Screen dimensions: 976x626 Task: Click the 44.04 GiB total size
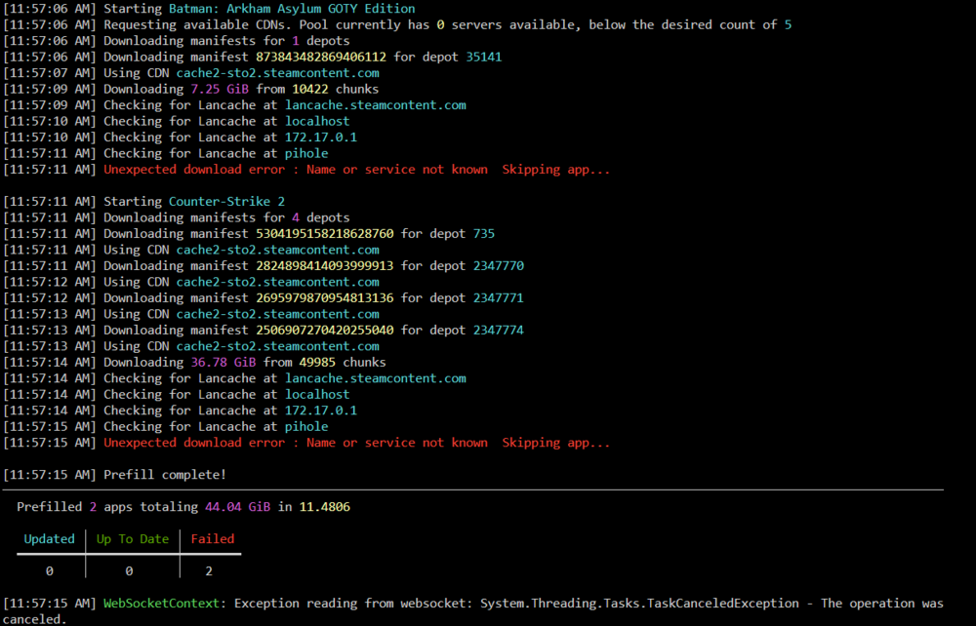pyautogui.click(x=238, y=507)
